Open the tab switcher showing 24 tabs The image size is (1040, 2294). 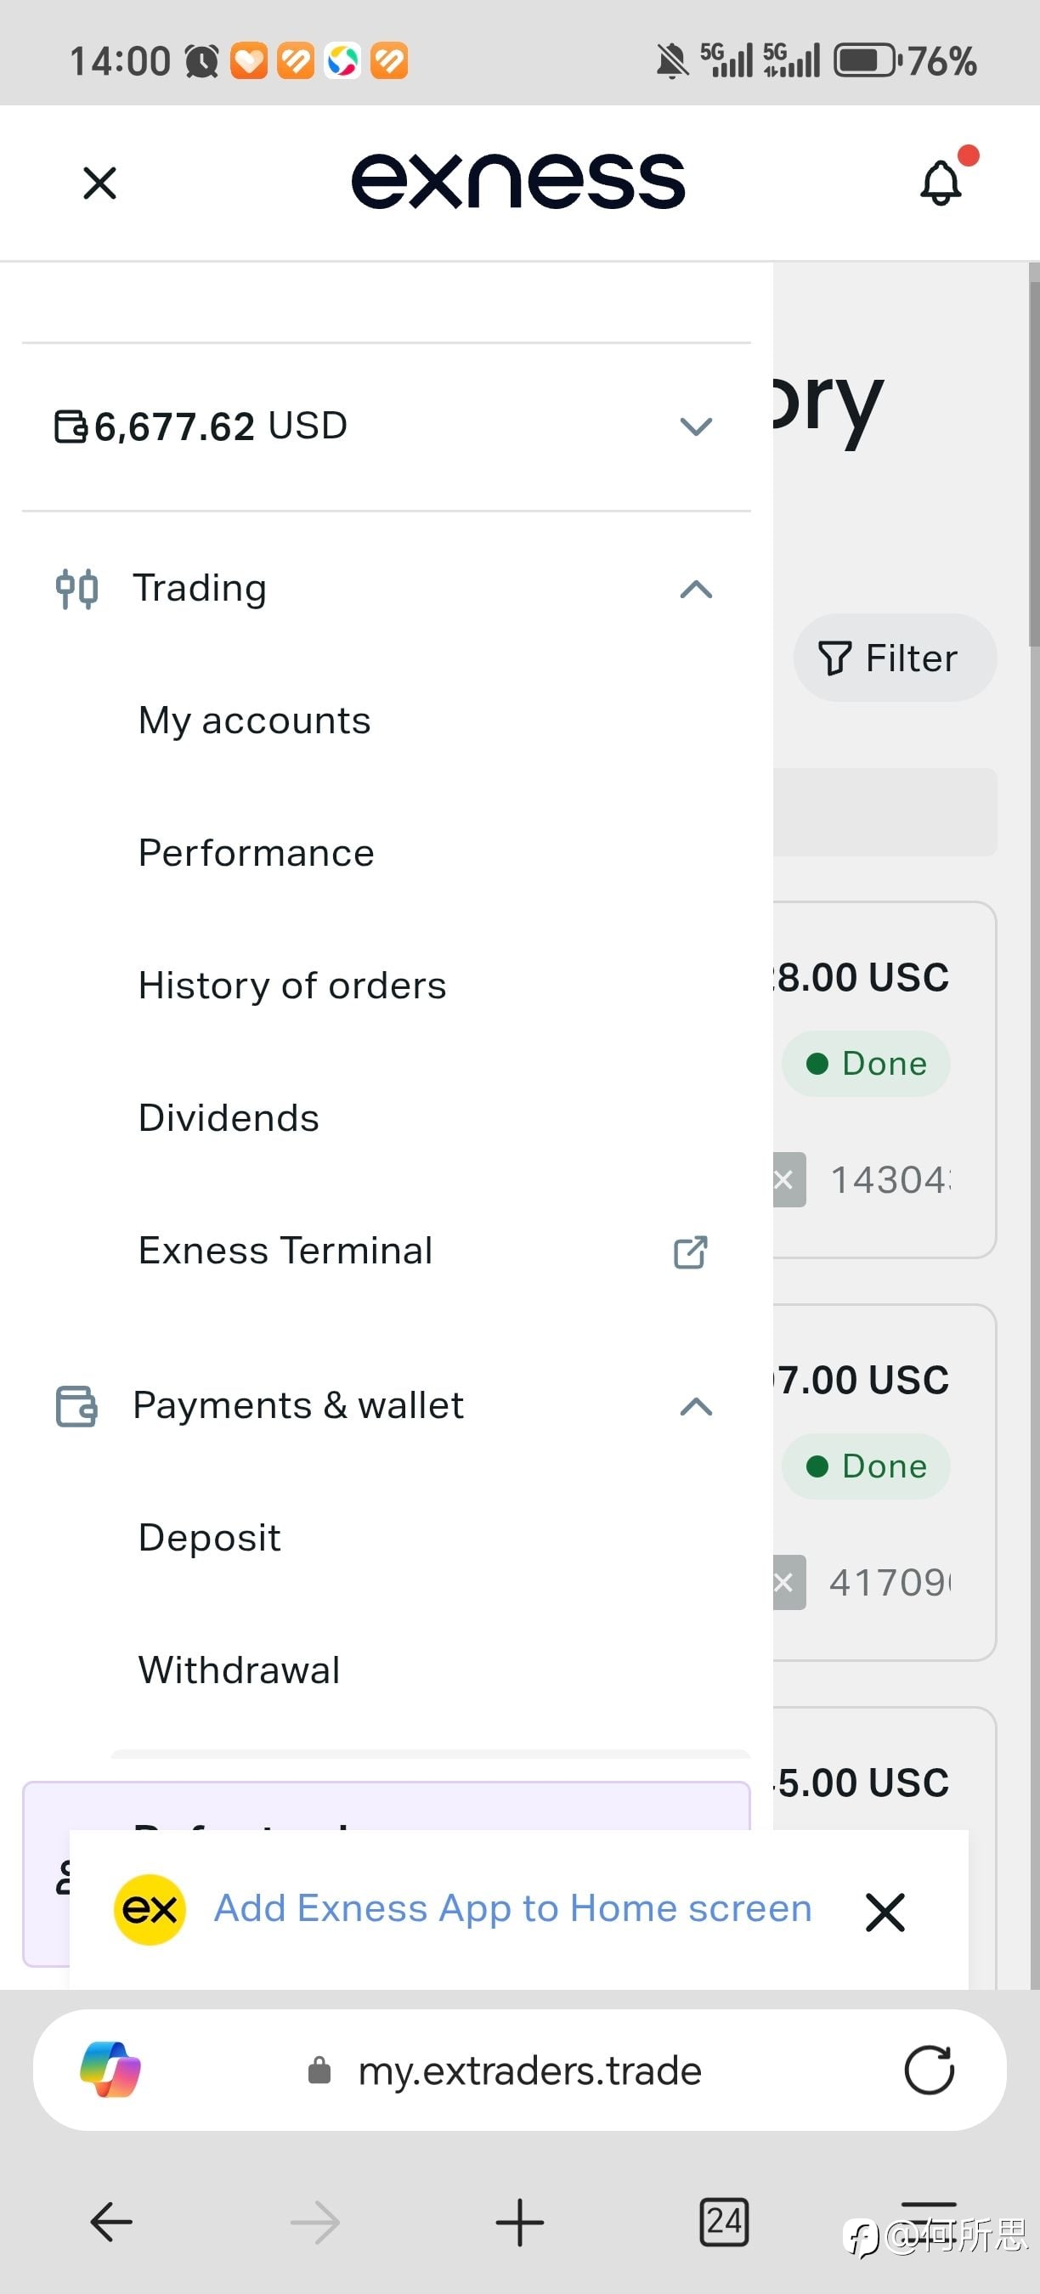tap(724, 2222)
